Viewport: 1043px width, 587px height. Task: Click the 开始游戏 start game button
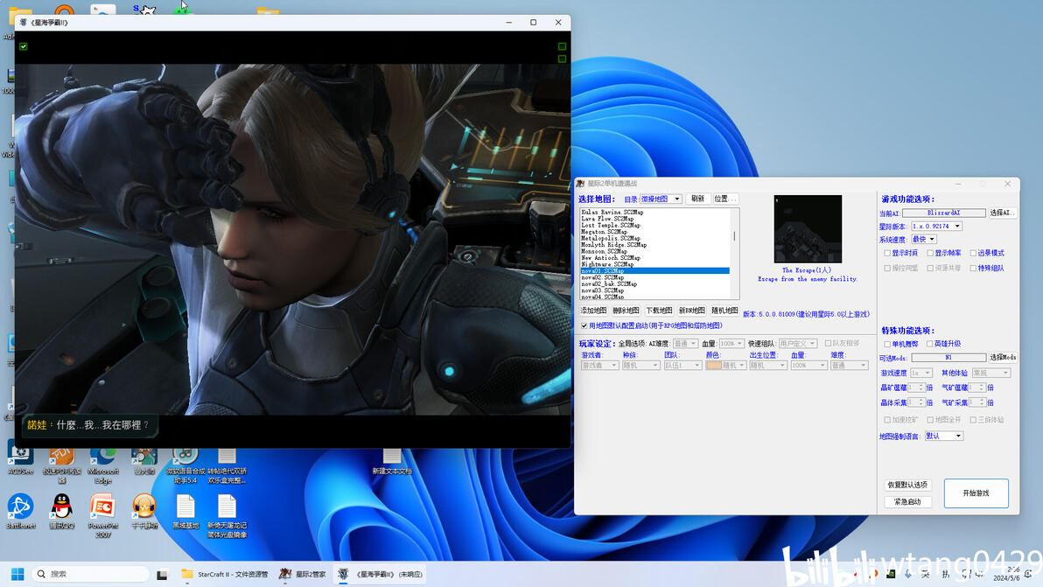(x=976, y=493)
